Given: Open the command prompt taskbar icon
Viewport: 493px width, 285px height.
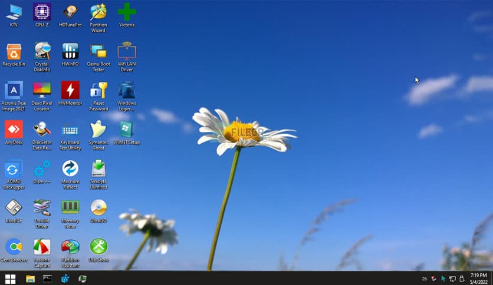Looking at the screenshot, I should tap(48, 279).
